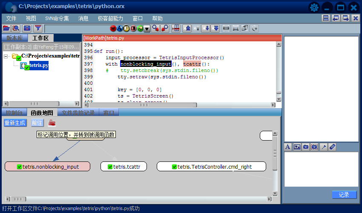Image resolution: width=362 pixels, height=213 pixels.
Task: Click the code editor horizontal scrollbar thumb
Action: [144, 105]
